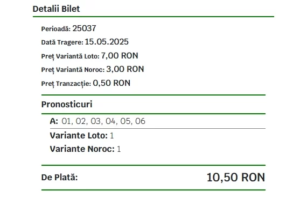Select the Perioadă value 25037
307x198 pixels.
[84, 28]
